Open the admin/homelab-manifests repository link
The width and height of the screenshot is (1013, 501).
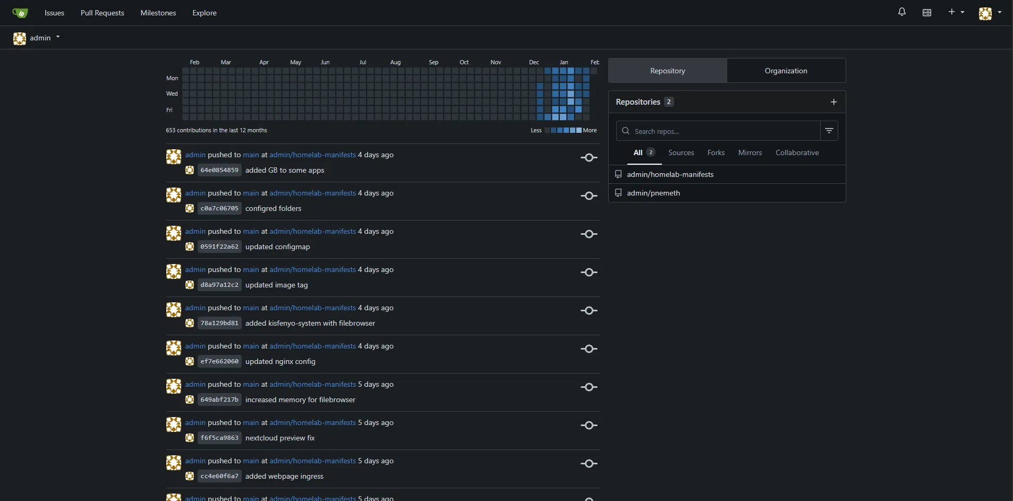click(x=312, y=155)
